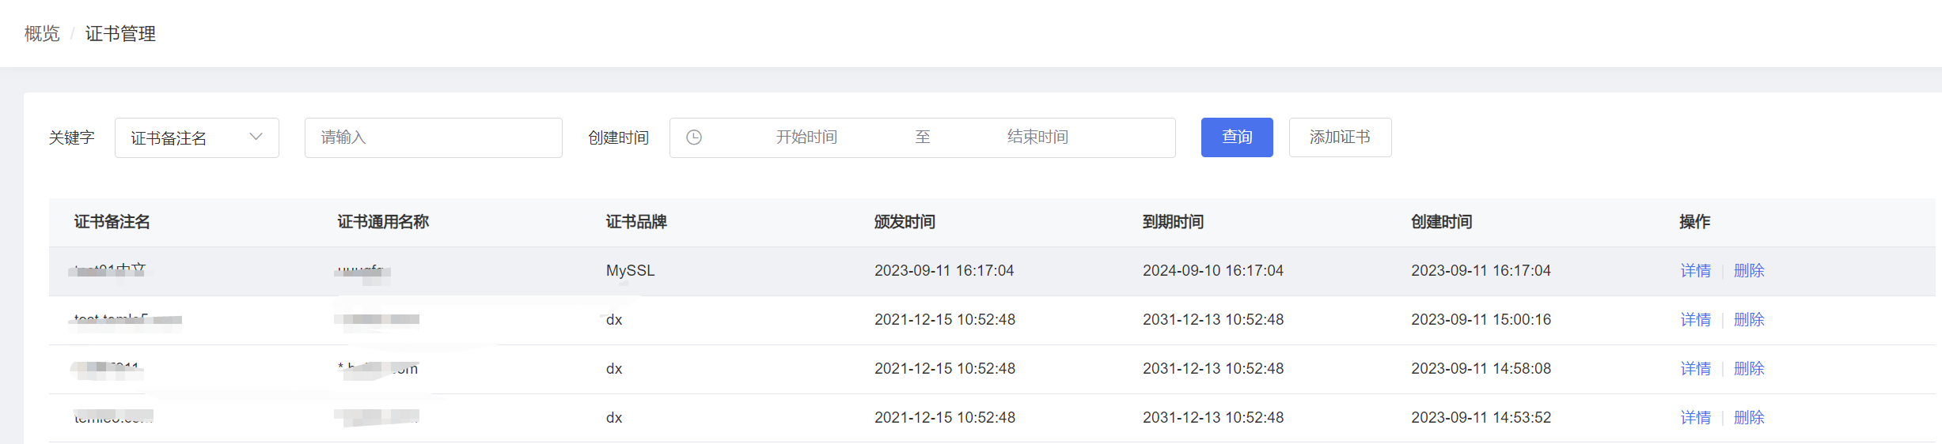Click 删除 for row created 2023-09-11 14:58:08

coord(1748,369)
